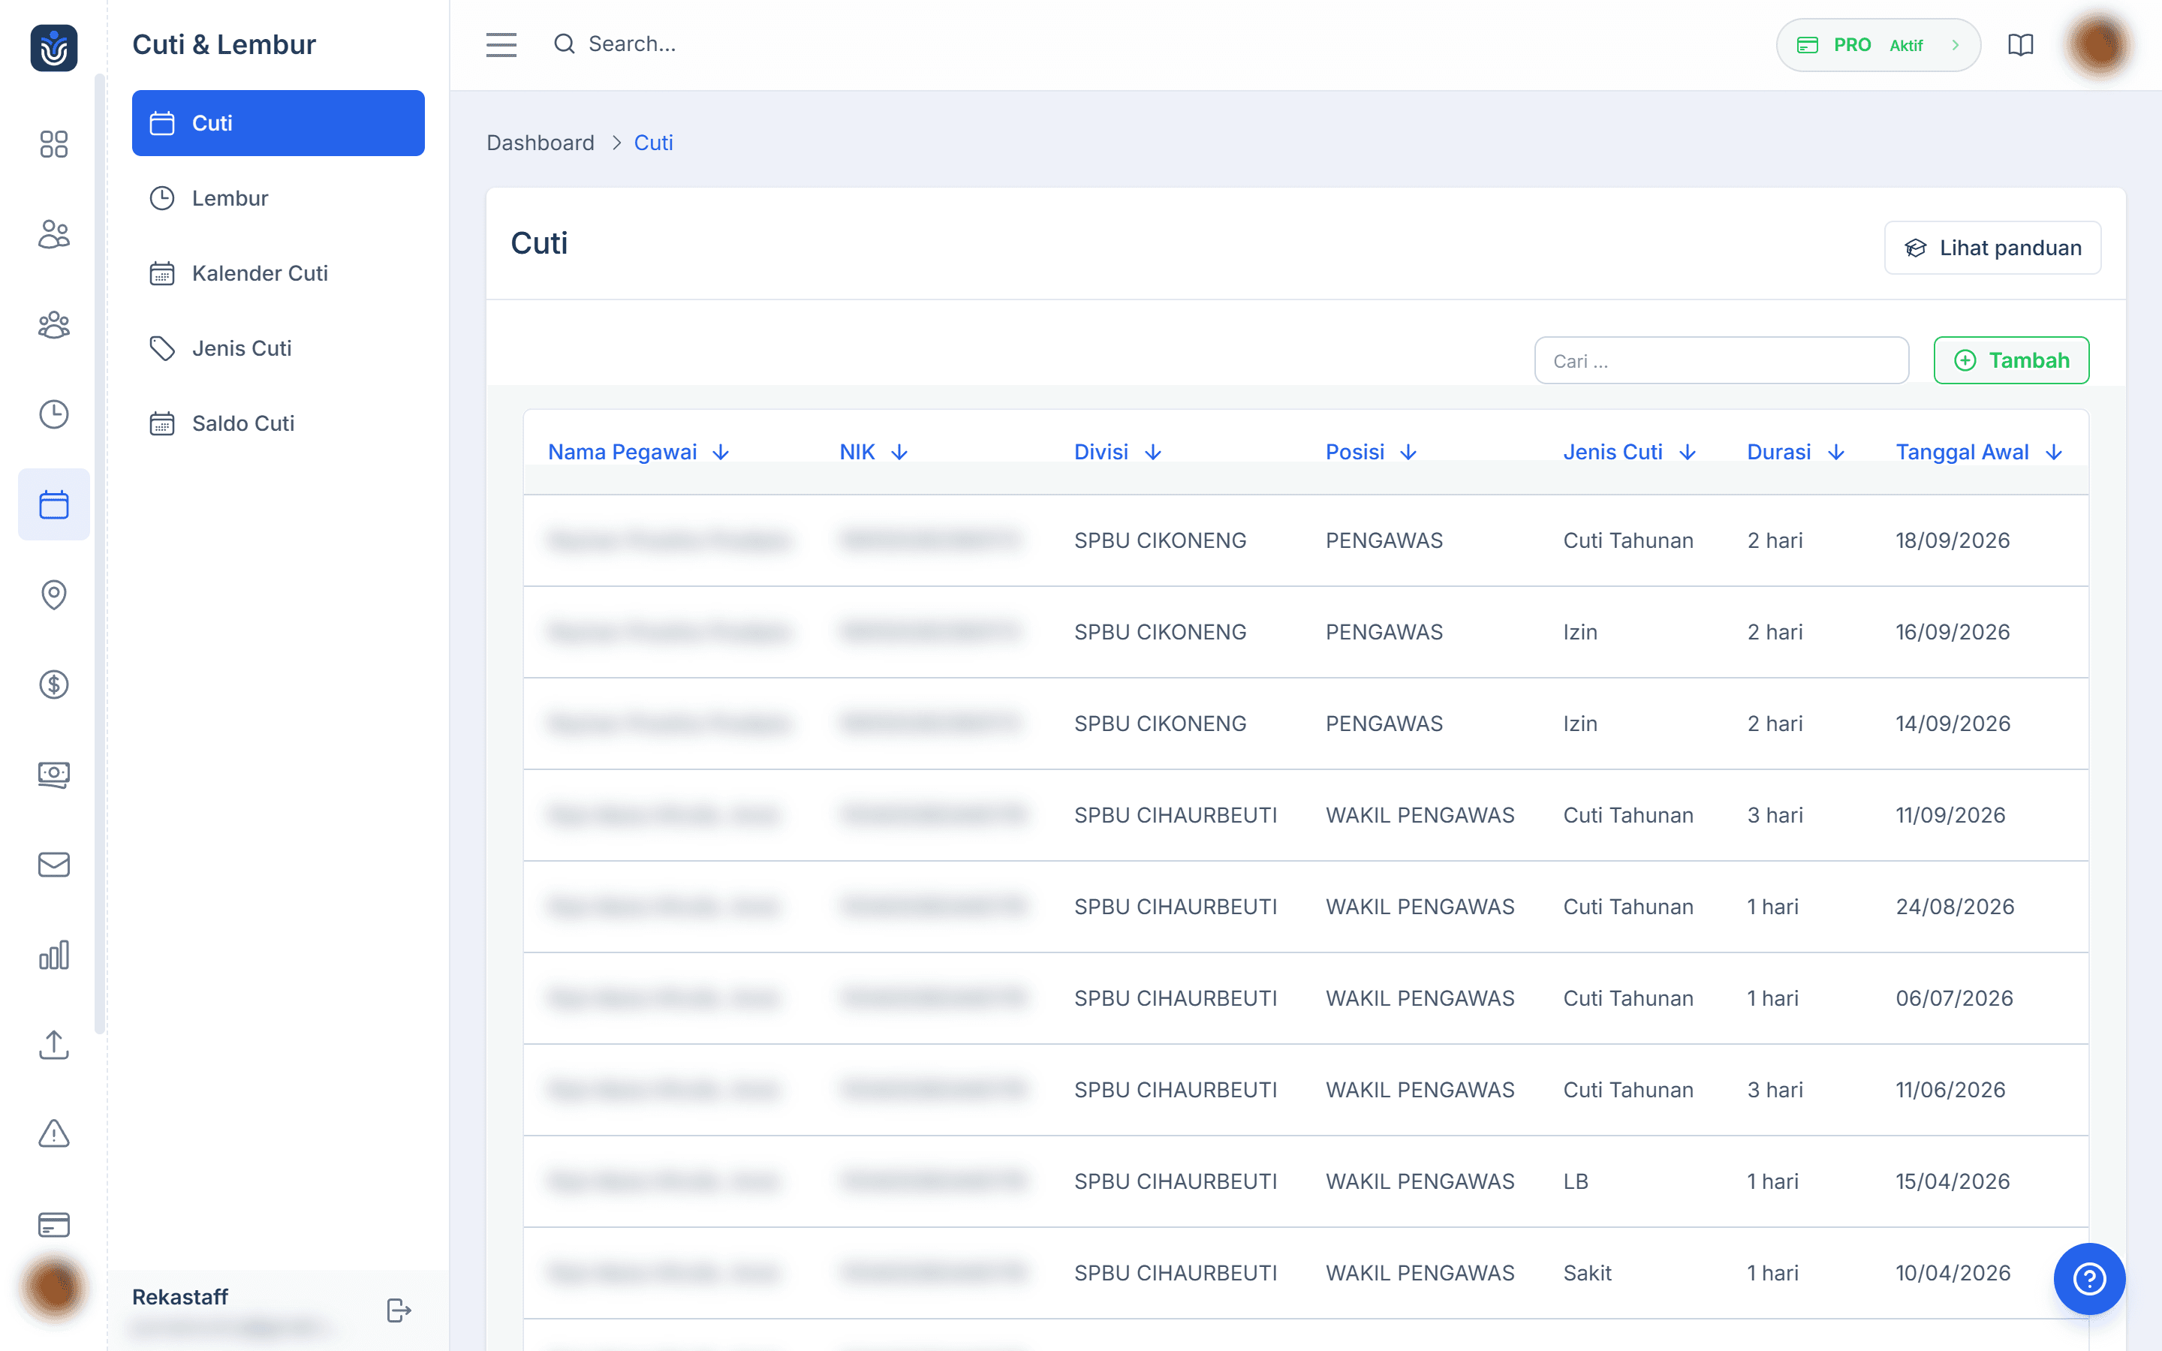
Task: Open the Lembur menu item
Action: coord(278,198)
